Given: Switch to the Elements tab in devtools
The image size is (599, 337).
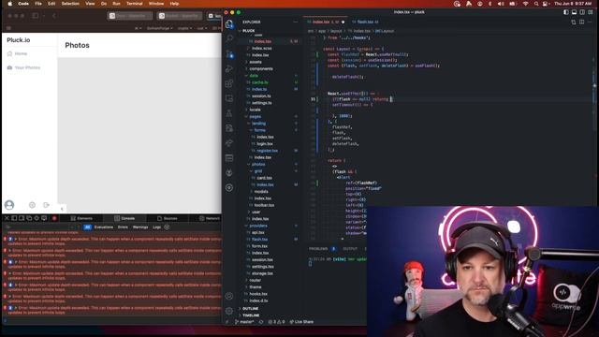Looking at the screenshot, I should click(x=81, y=218).
